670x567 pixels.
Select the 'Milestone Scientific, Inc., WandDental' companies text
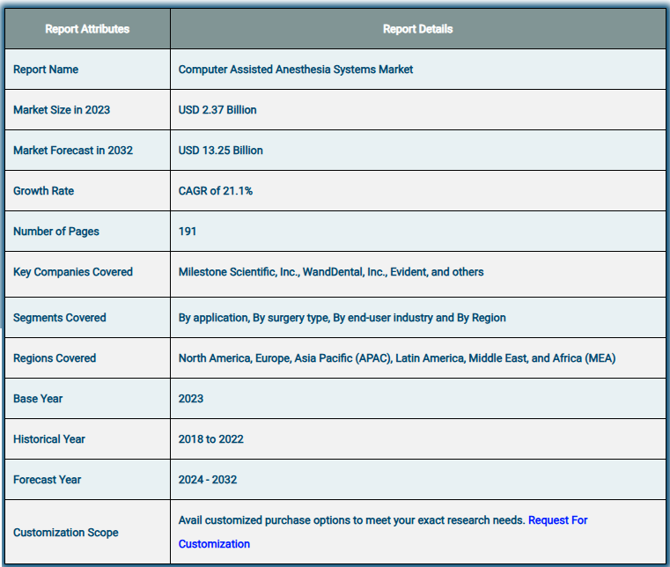(x=331, y=272)
